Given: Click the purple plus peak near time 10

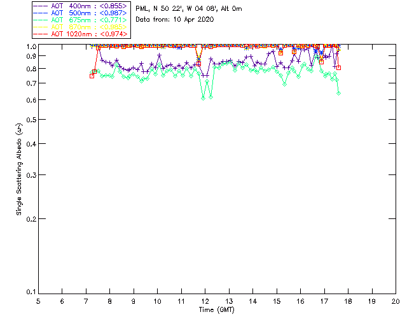Looking at the screenshot, I should coord(160,55).
